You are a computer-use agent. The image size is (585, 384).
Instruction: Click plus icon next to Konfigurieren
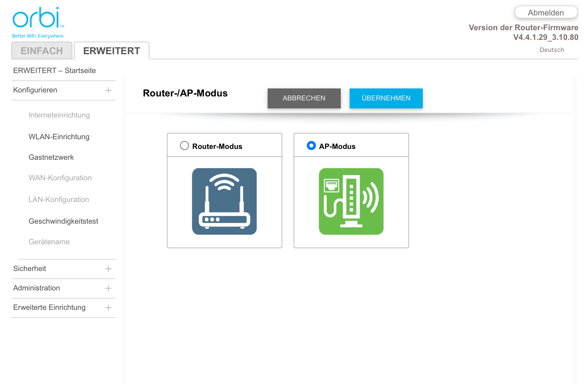tap(108, 90)
